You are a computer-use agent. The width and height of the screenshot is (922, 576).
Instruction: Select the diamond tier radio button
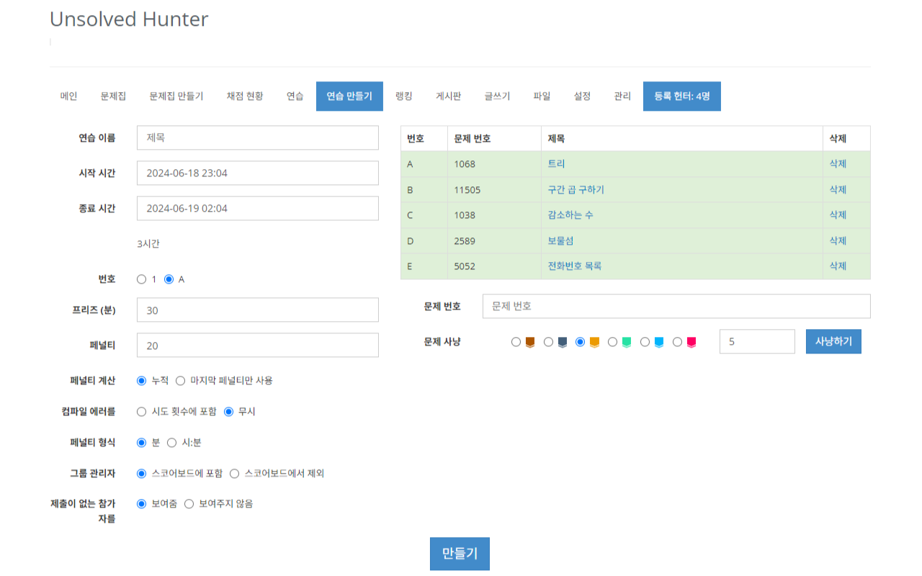click(645, 342)
